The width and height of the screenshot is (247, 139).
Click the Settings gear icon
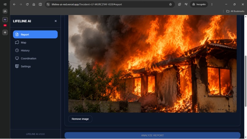17,66
